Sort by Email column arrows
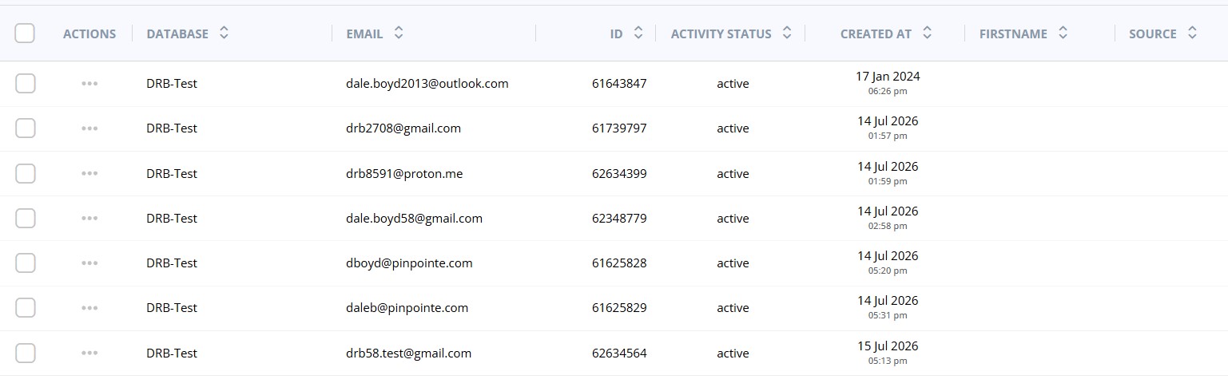Screen dimensions: 1228x391 coord(399,34)
